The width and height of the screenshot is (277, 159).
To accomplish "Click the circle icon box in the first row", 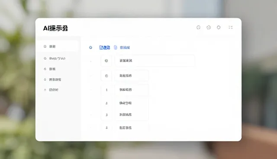I will point(106,60).
